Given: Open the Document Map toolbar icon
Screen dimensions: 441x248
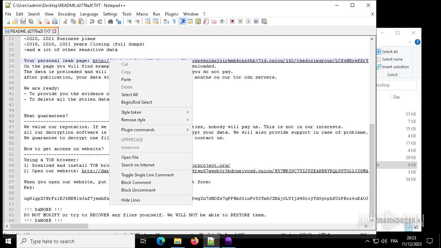Looking at the screenshot, I should coord(198,21).
